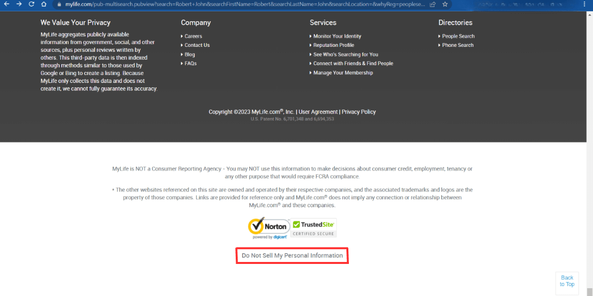Open the Careers link
Viewport: 593px width, 296px height.
click(193, 36)
